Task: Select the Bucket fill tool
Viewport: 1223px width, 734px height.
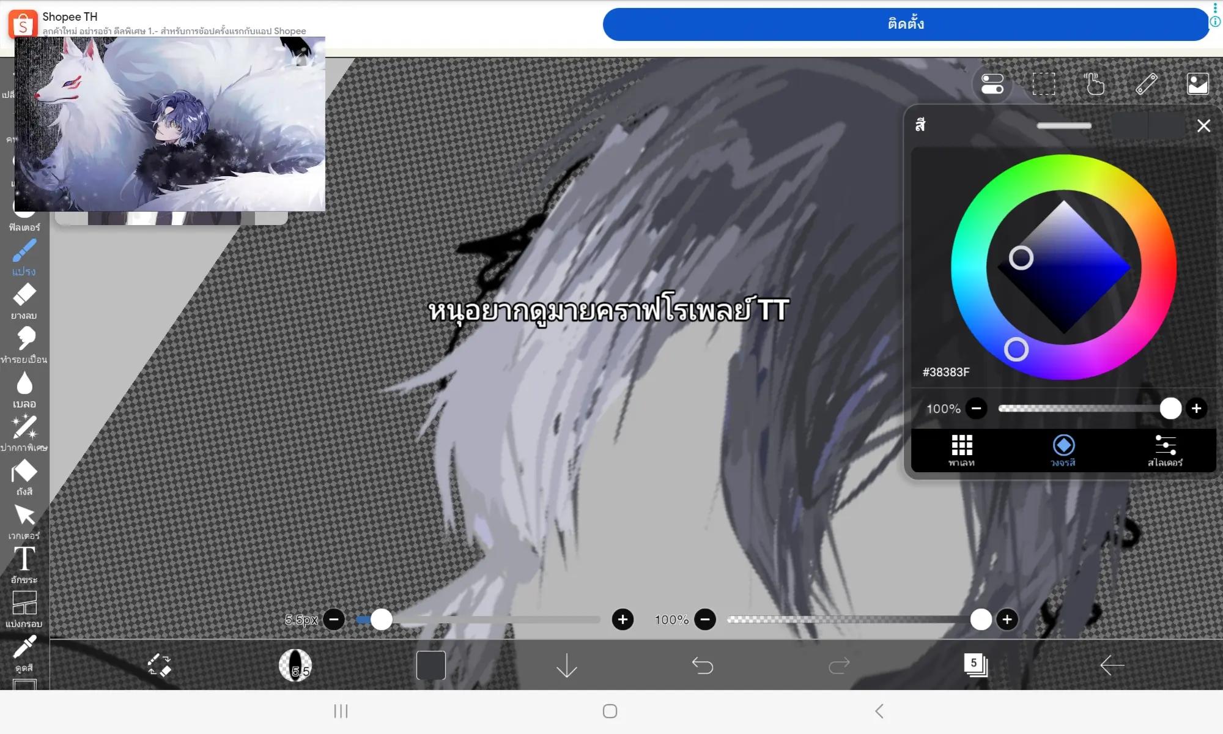Action: tap(24, 478)
